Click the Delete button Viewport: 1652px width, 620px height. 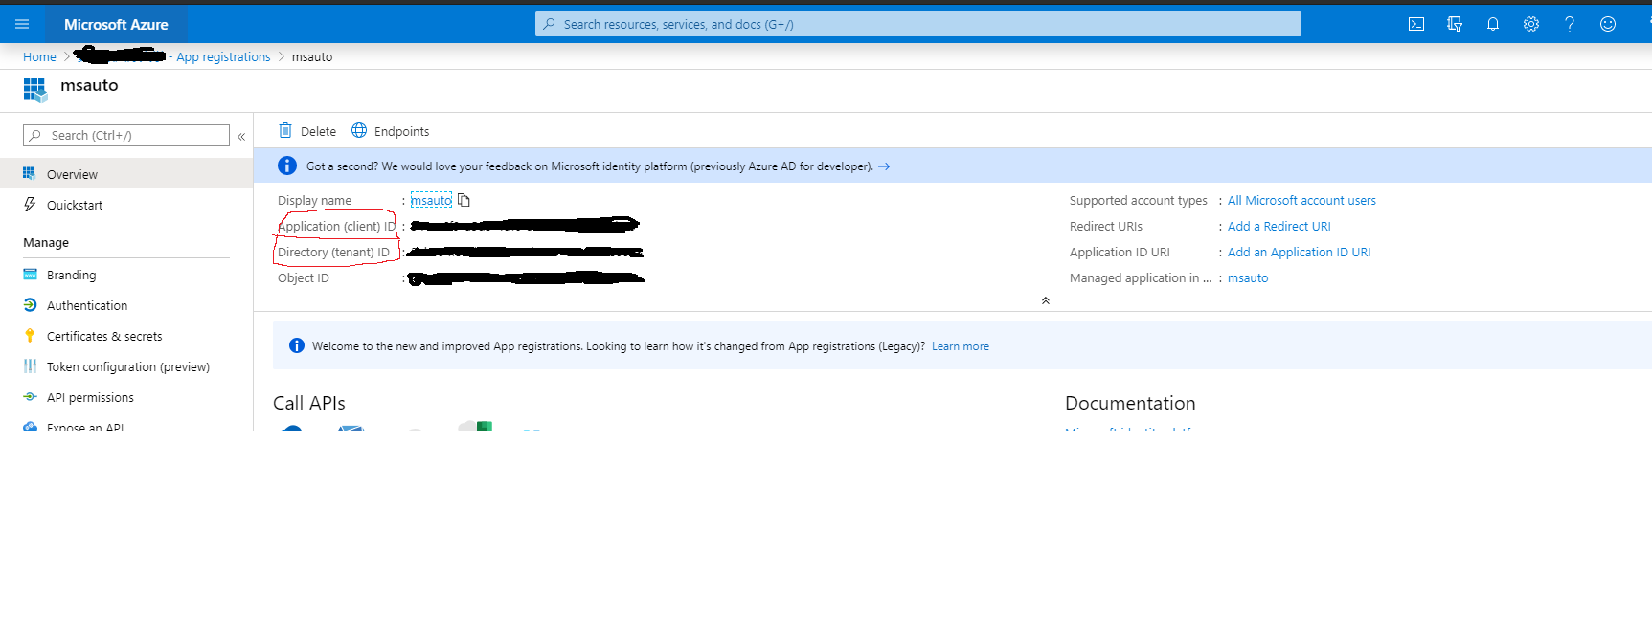[x=307, y=131]
